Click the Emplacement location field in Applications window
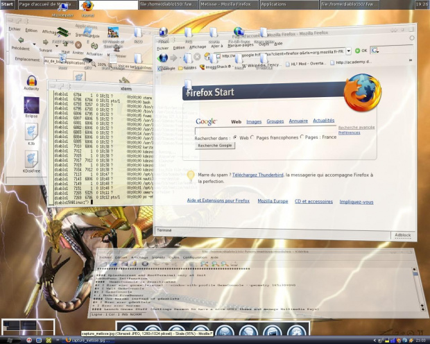The image size is (430, 344). click(x=66, y=62)
